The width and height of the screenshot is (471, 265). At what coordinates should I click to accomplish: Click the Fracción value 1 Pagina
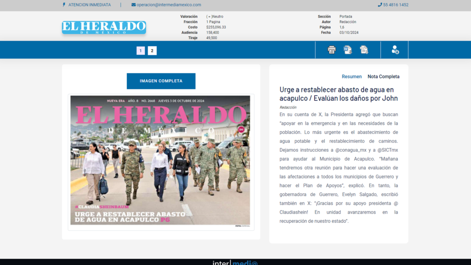[x=213, y=22]
